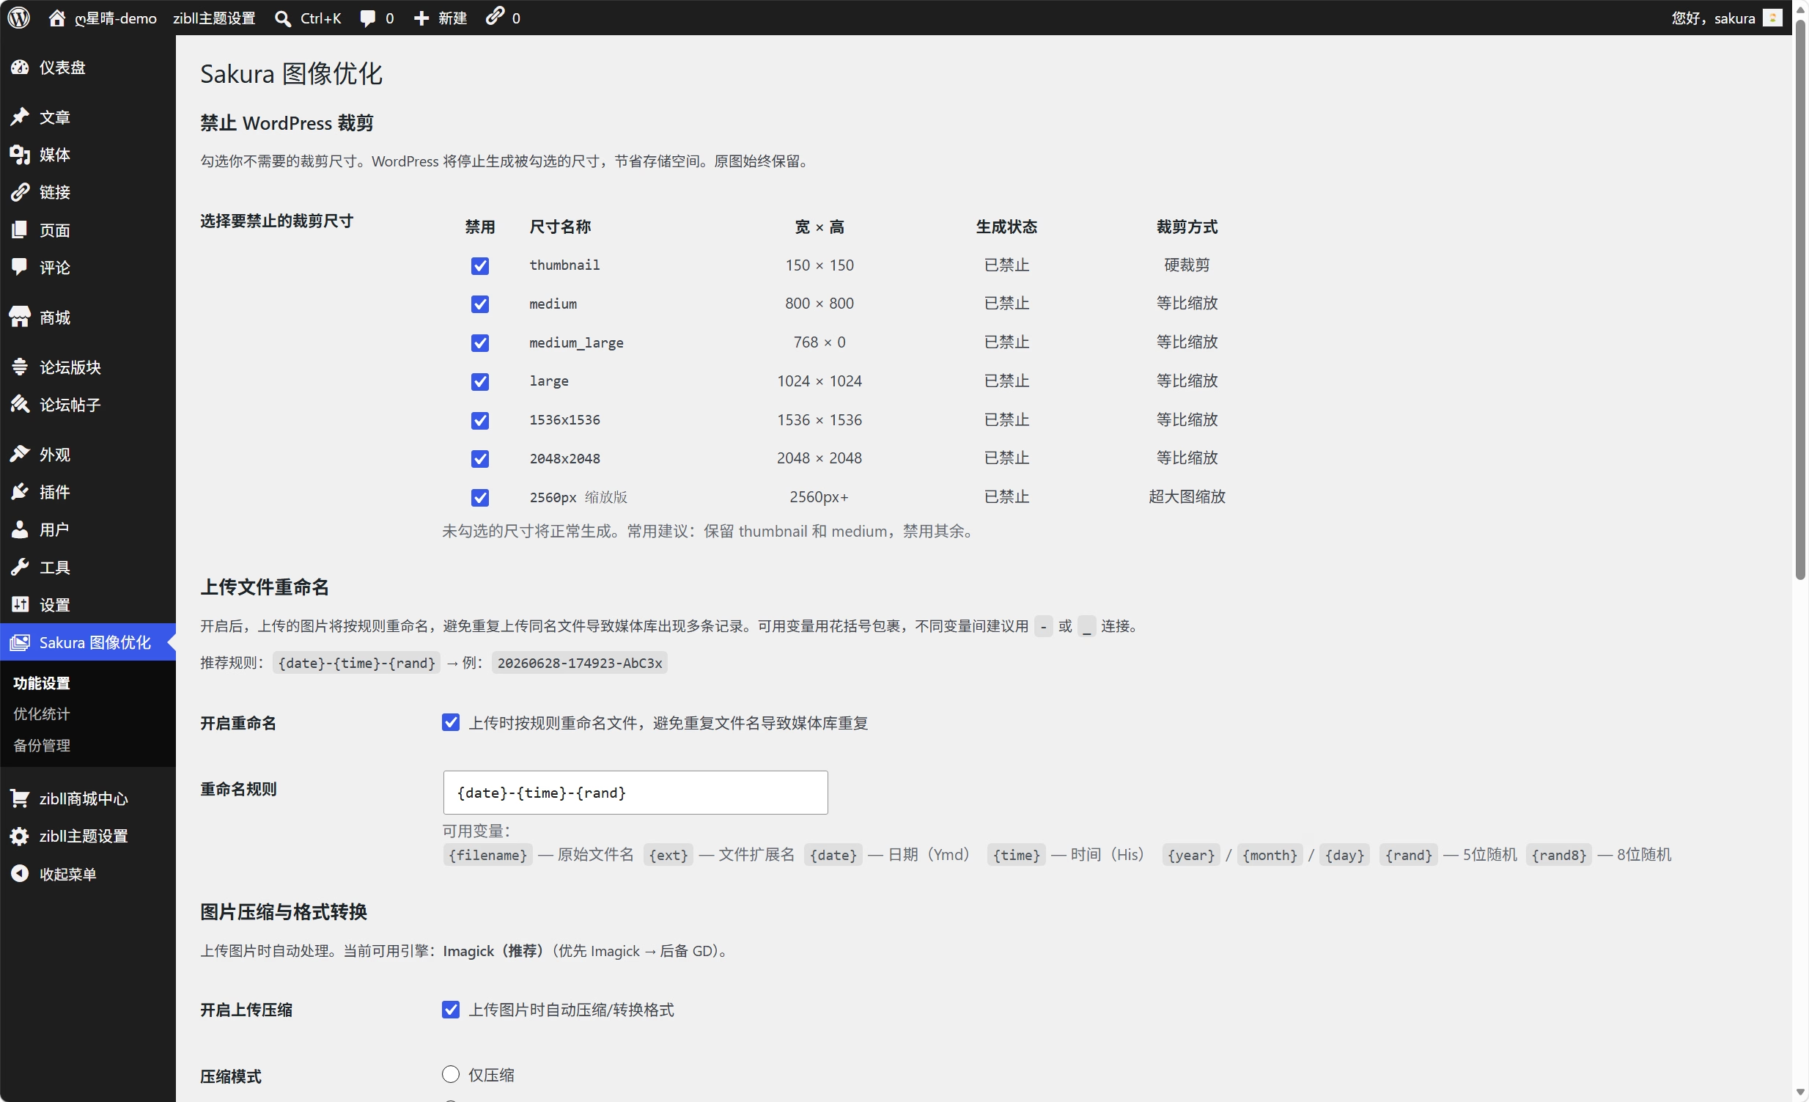The image size is (1809, 1102).
Task: Click the 硬裁剪 crop method cell
Action: (x=1187, y=265)
